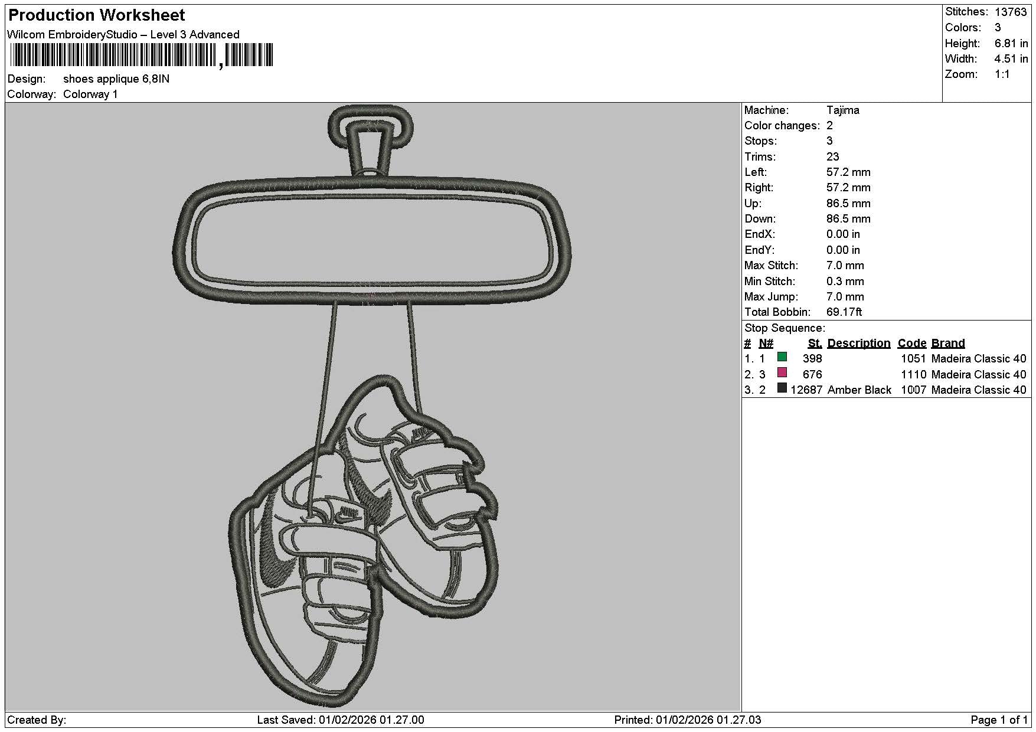Click the Stitches count 13763

coord(1011,12)
